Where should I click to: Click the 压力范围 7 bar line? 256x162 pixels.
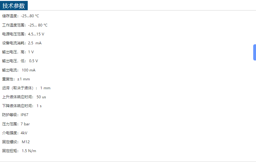pyautogui.click(x=16, y=124)
